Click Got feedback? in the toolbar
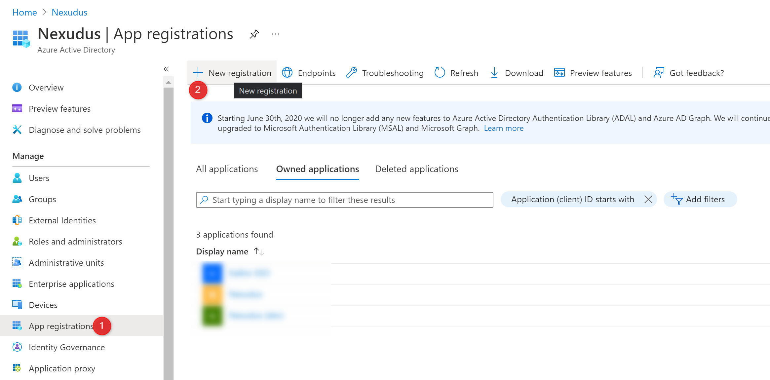Viewport: 770px width, 380px height. (689, 73)
